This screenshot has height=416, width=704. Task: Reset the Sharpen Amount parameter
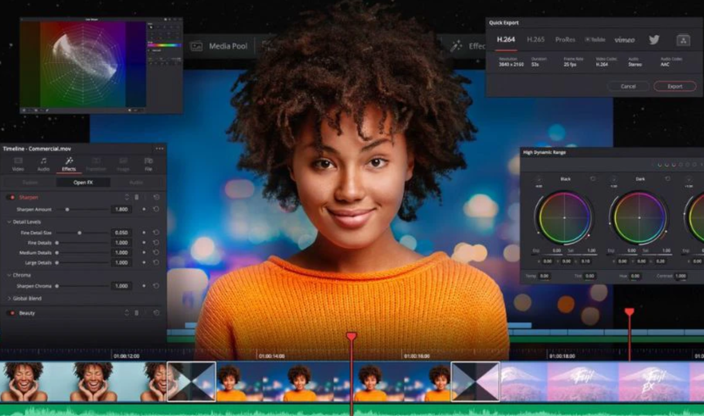pyautogui.click(x=156, y=209)
